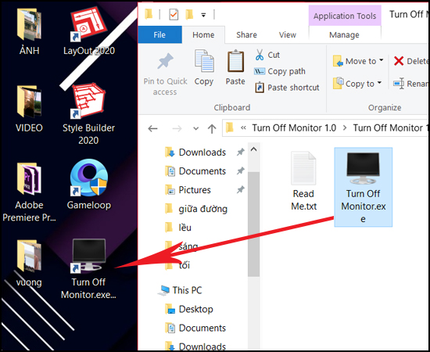Click Turn Off Monitor 1.0 breadcrumb
Viewport: 430px width, 352px height.
(x=294, y=128)
